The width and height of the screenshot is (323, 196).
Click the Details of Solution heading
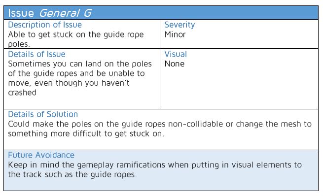[43, 114]
